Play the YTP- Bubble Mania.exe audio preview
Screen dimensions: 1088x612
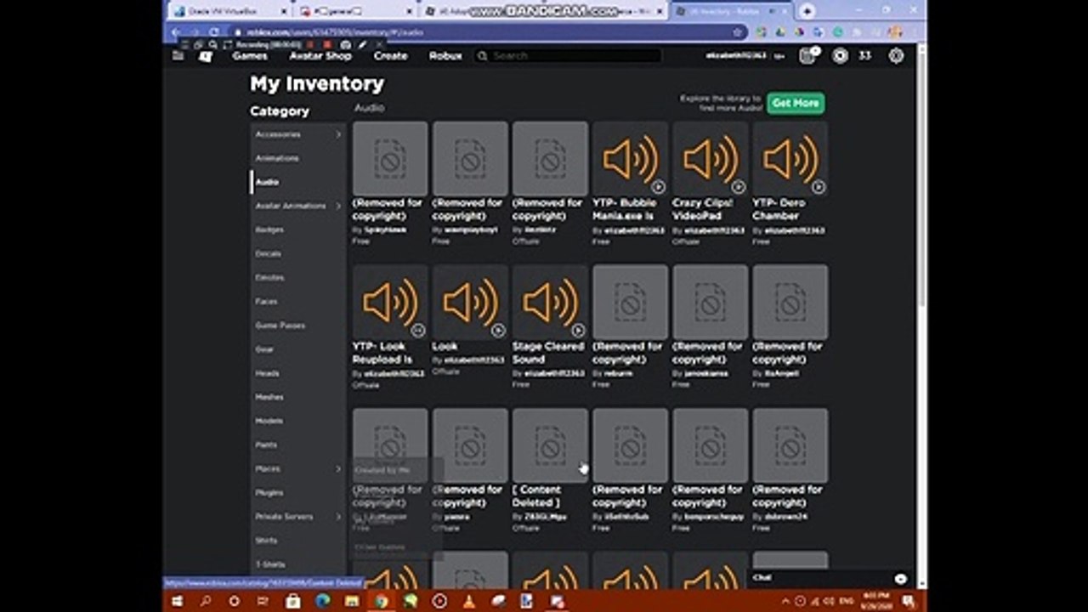pyautogui.click(x=659, y=186)
